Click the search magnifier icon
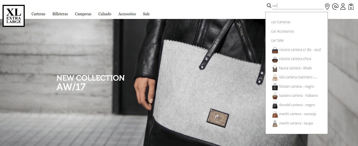 pos(269,6)
